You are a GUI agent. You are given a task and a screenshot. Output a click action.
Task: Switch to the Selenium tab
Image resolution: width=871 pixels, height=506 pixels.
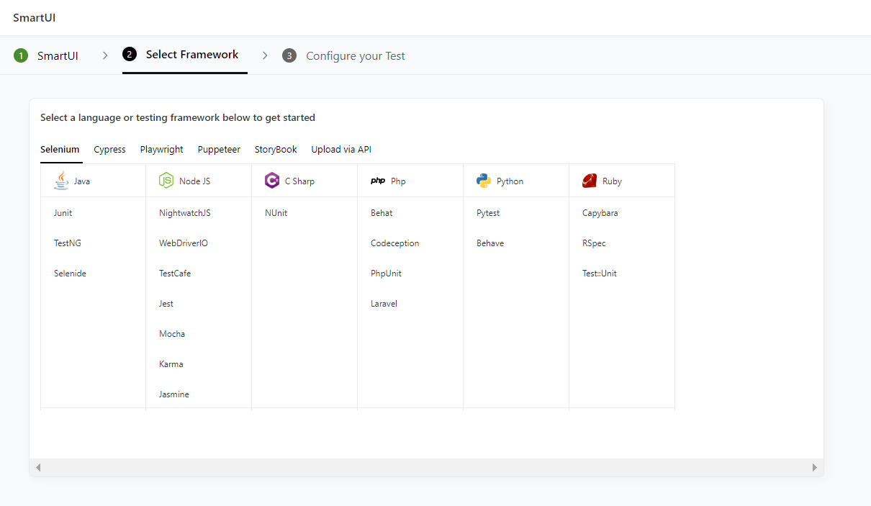(60, 150)
